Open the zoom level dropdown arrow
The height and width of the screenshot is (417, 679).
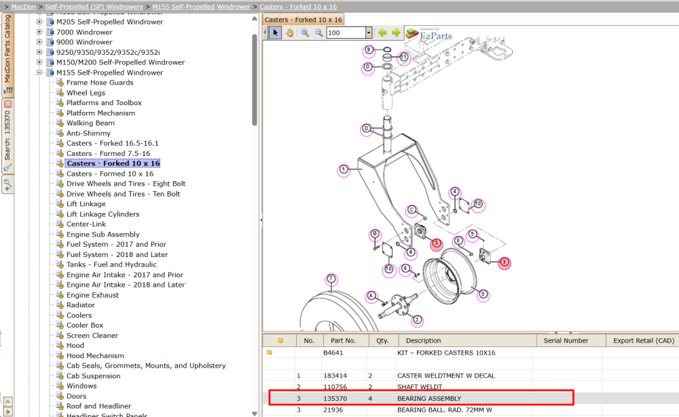tap(369, 33)
